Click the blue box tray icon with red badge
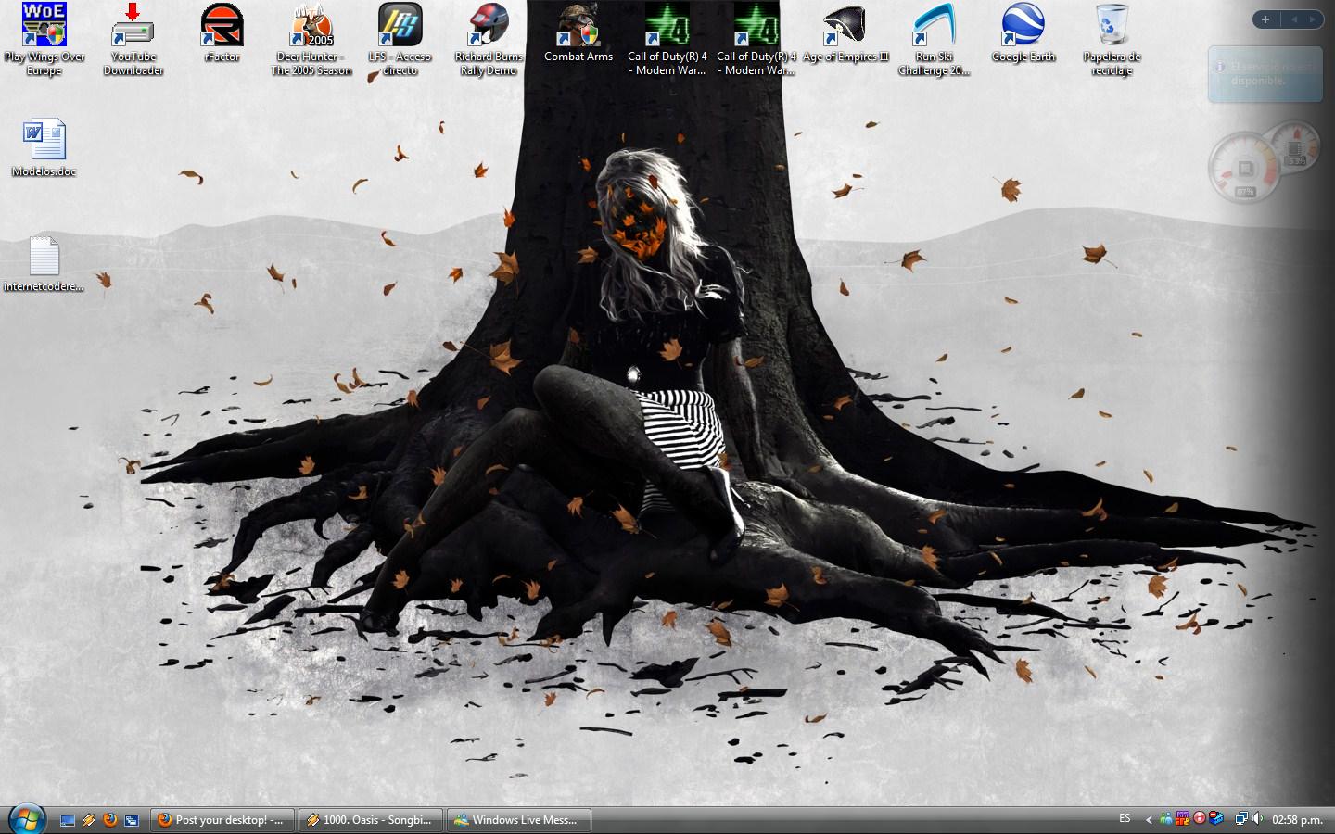 tap(1216, 819)
